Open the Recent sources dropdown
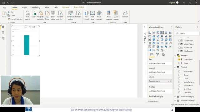The width and height of the screenshot is (200, 112). point(60,18)
